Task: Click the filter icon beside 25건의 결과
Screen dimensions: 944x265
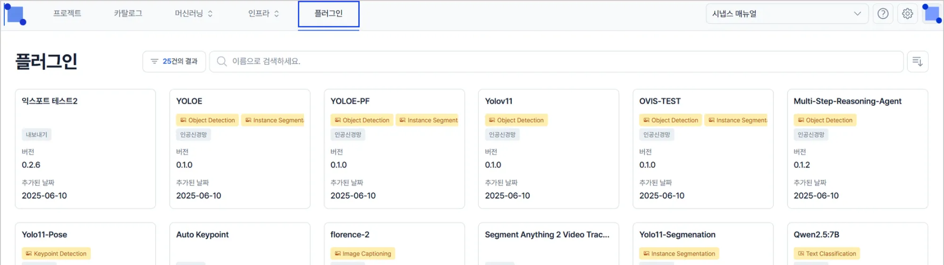Action: coord(154,61)
